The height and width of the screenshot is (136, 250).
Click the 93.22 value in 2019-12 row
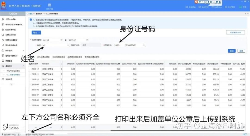pyautogui.click(x=242, y=69)
